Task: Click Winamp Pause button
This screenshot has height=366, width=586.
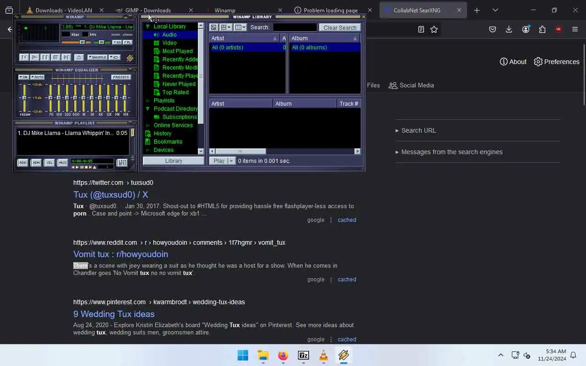Action: 45,57
